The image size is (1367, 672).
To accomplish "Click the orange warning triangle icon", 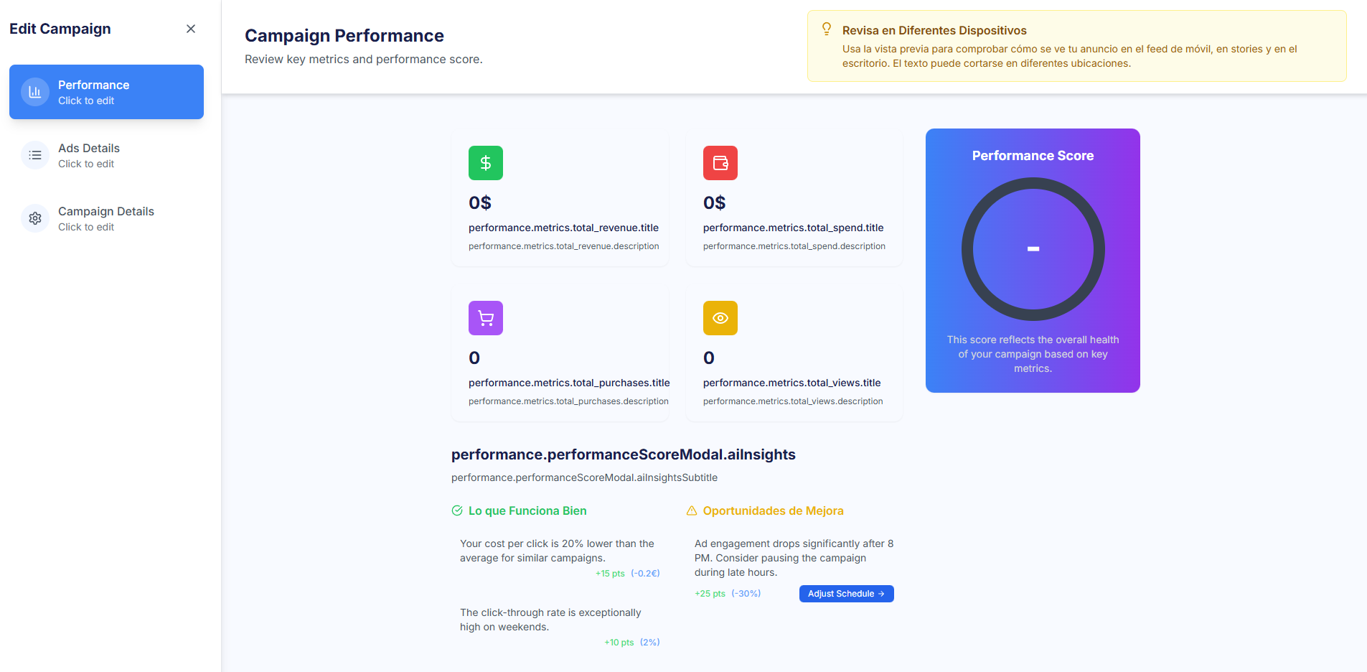I will 692,510.
